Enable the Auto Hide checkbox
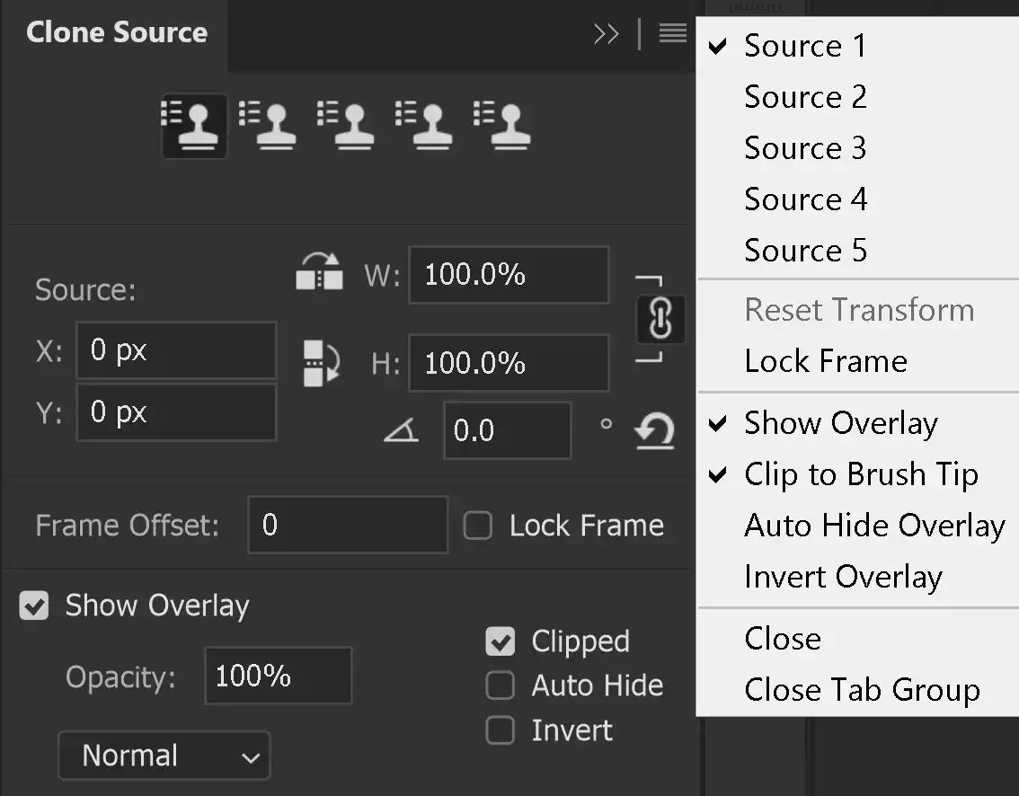The image size is (1019, 796). coord(500,685)
